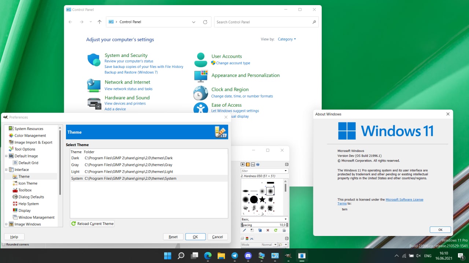The height and width of the screenshot is (263, 469).
Task: Select the large solid round brush
Action: tap(254, 199)
